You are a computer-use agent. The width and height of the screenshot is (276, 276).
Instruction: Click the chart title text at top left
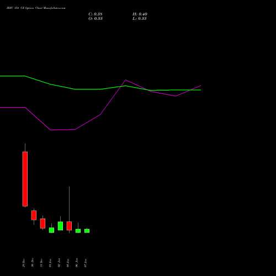[x=36, y=8]
